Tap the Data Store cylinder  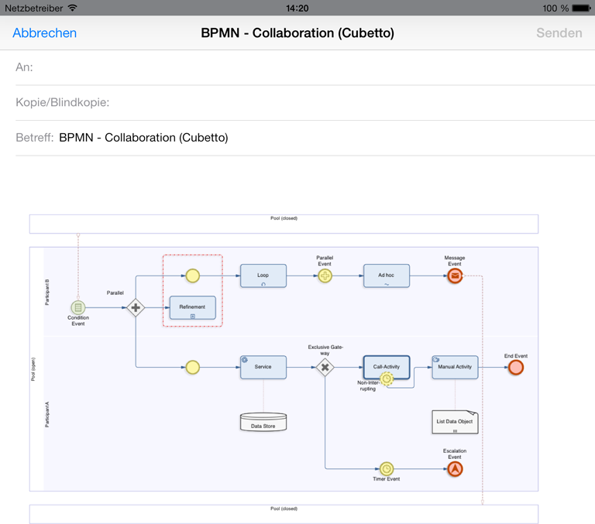[263, 422]
